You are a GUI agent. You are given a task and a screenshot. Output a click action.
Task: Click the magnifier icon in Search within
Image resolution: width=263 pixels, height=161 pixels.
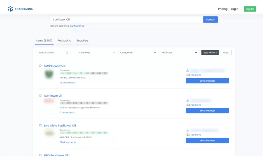(67, 53)
